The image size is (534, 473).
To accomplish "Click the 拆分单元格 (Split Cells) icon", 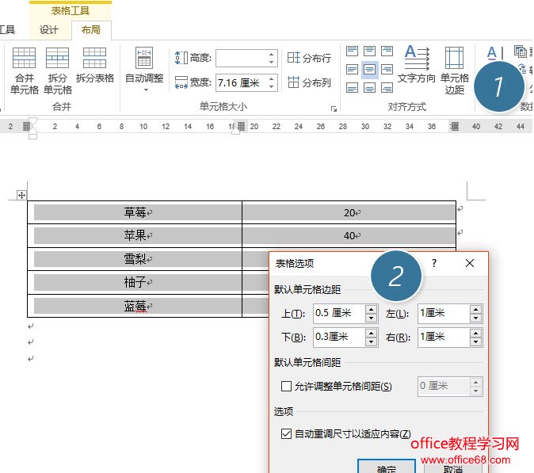I will point(57,58).
